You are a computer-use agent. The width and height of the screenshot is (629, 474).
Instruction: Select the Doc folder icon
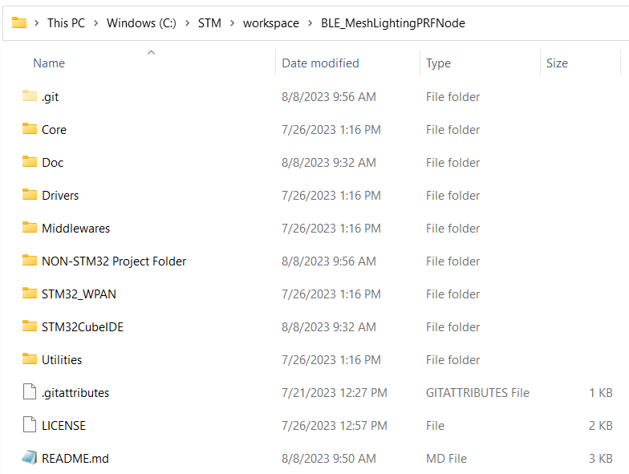tap(29, 162)
